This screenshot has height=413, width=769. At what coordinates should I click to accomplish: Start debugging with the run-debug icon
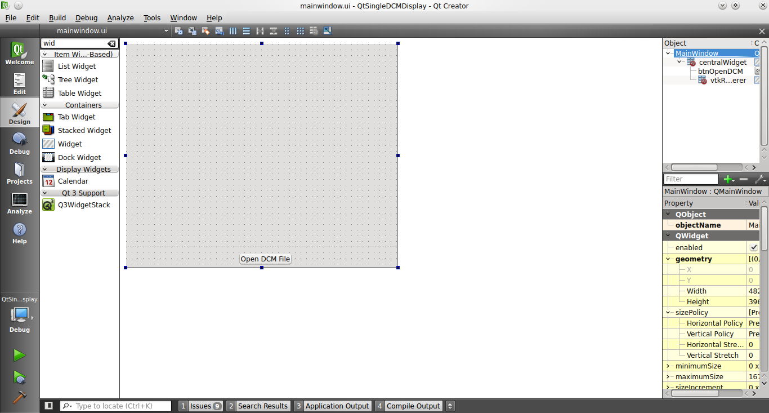tap(20, 376)
